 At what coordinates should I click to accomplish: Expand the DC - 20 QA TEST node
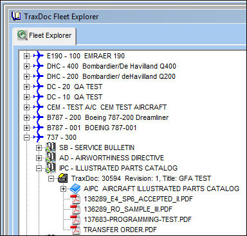click(x=26, y=87)
